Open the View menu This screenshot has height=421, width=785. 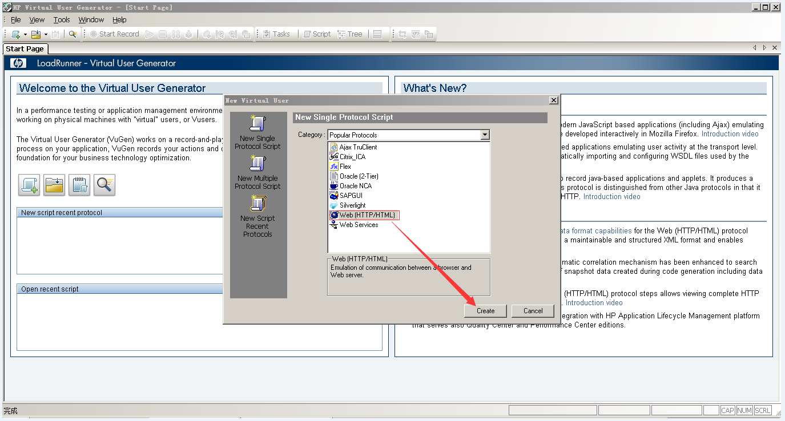(37, 19)
